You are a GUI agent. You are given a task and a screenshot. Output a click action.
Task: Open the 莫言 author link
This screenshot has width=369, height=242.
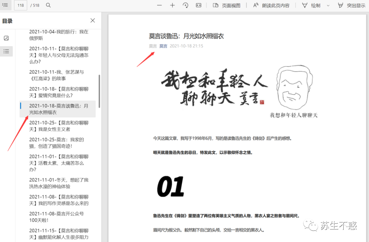click(163, 46)
